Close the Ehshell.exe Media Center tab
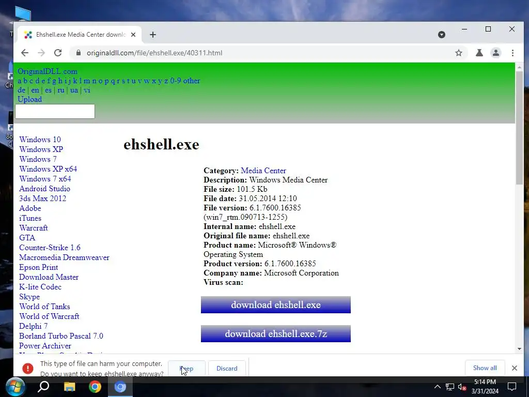The height and width of the screenshot is (397, 529). (133, 35)
